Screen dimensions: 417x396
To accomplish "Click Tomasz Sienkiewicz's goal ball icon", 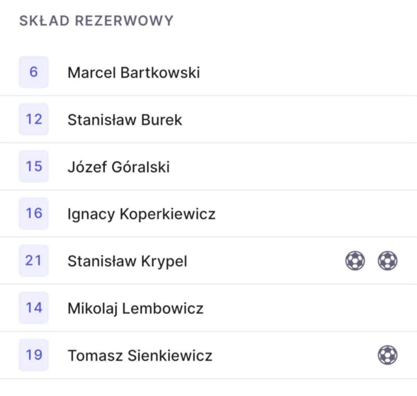I will pyautogui.click(x=388, y=355).
